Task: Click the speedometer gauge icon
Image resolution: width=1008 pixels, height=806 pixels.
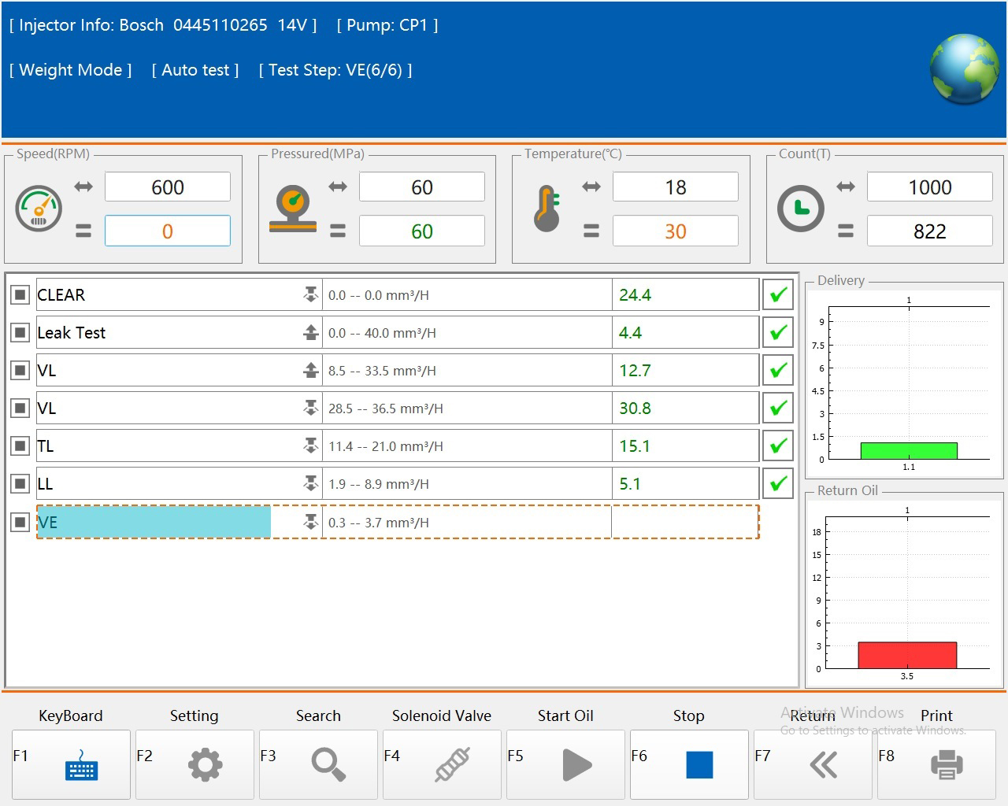Action: 39,209
